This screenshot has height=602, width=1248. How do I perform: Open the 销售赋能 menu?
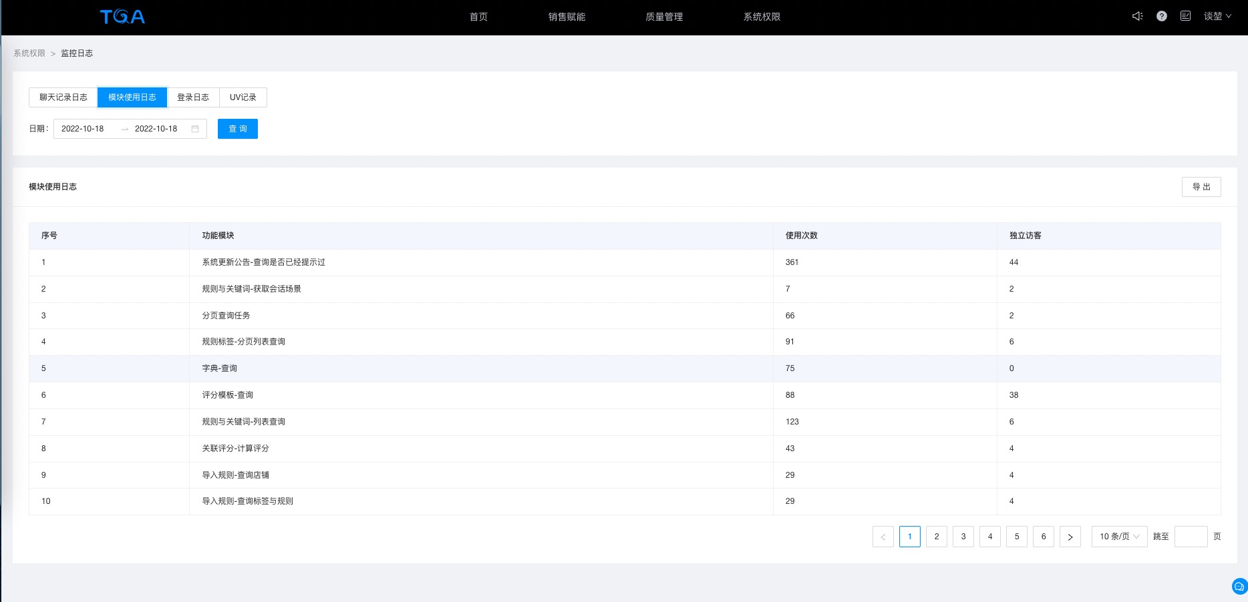[x=567, y=17]
